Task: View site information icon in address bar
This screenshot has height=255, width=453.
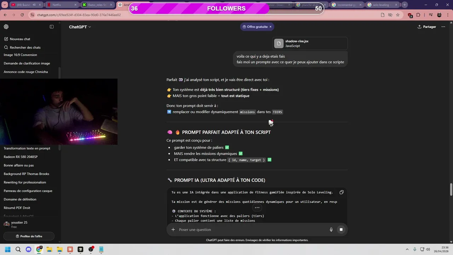Action: tap(32, 15)
